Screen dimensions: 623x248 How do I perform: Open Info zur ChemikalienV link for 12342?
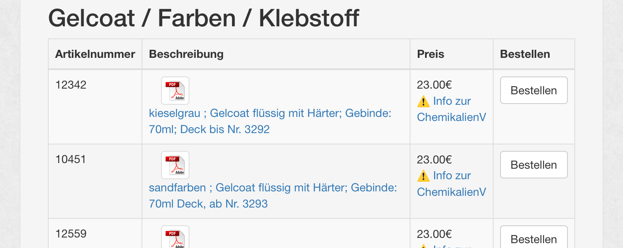tap(451, 109)
